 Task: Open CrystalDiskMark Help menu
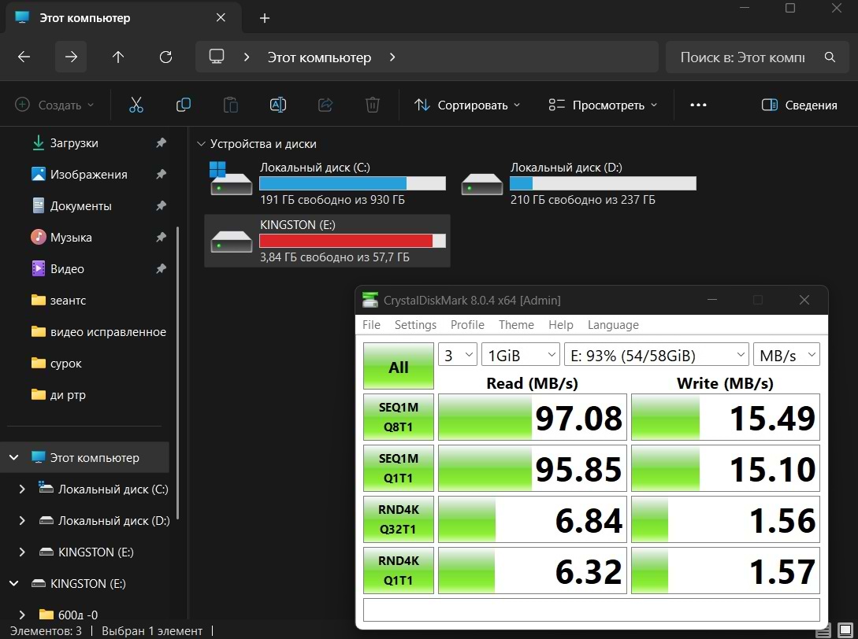tap(561, 325)
